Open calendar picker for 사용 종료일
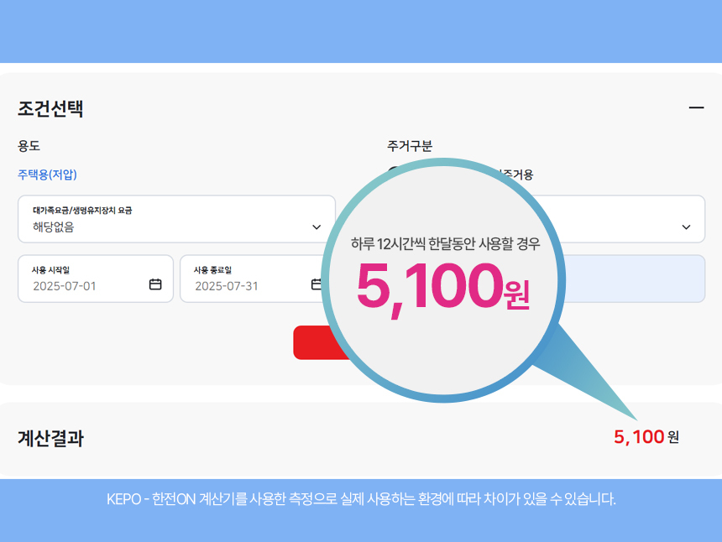This screenshot has width=722, height=542. (317, 284)
